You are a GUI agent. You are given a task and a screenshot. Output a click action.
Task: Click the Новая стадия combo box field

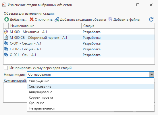[x=90, y=74]
